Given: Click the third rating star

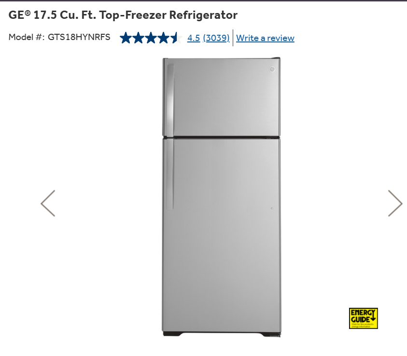Looking at the screenshot, I should point(151,38).
